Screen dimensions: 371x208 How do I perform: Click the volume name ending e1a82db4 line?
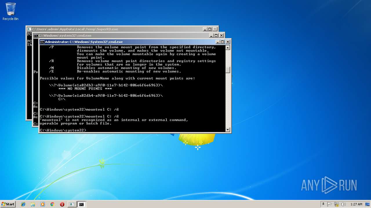tap(106, 96)
